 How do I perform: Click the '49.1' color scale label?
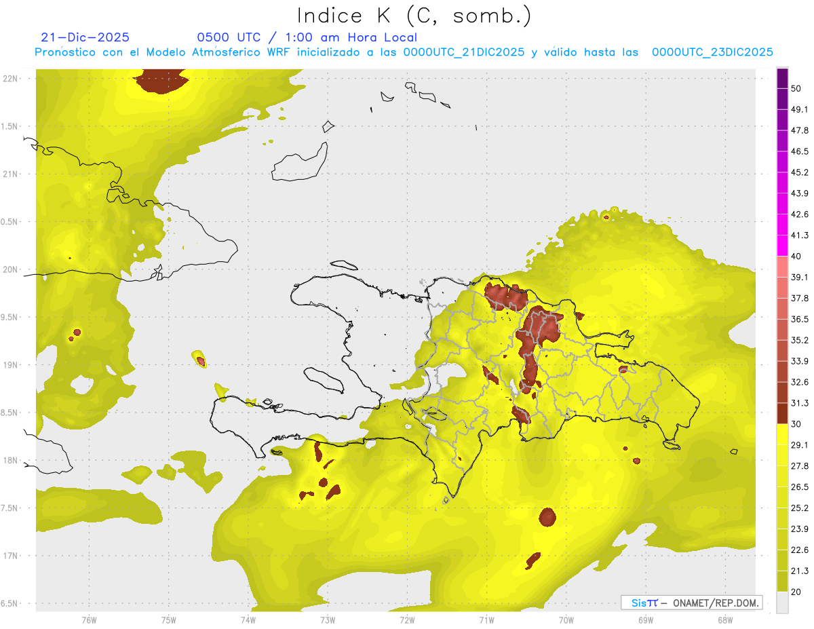[x=800, y=109]
